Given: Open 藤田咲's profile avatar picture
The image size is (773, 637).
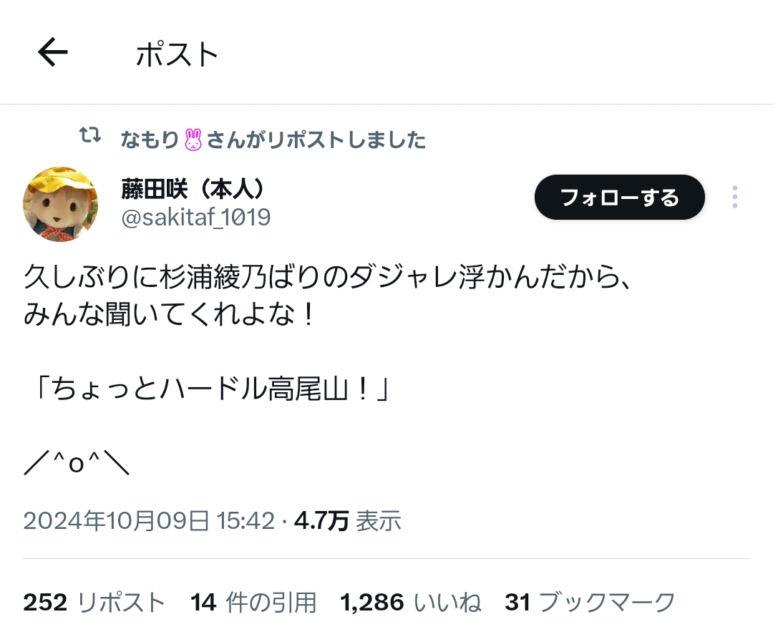Looking at the screenshot, I should (x=61, y=204).
